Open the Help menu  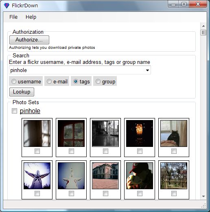[31, 17]
